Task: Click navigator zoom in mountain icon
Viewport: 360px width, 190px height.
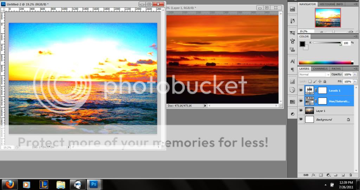Action: pyautogui.click(x=351, y=31)
